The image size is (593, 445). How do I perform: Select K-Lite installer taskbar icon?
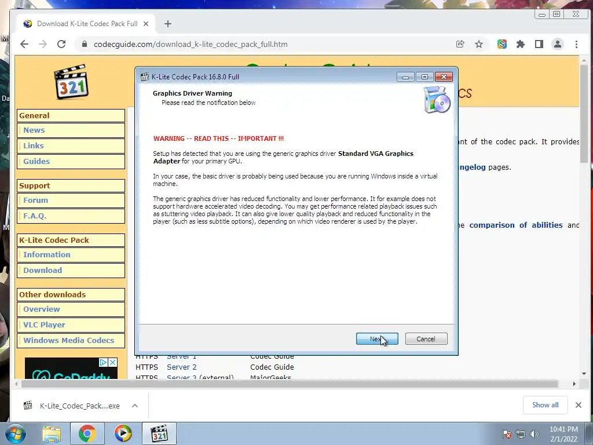click(x=159, y=433)
